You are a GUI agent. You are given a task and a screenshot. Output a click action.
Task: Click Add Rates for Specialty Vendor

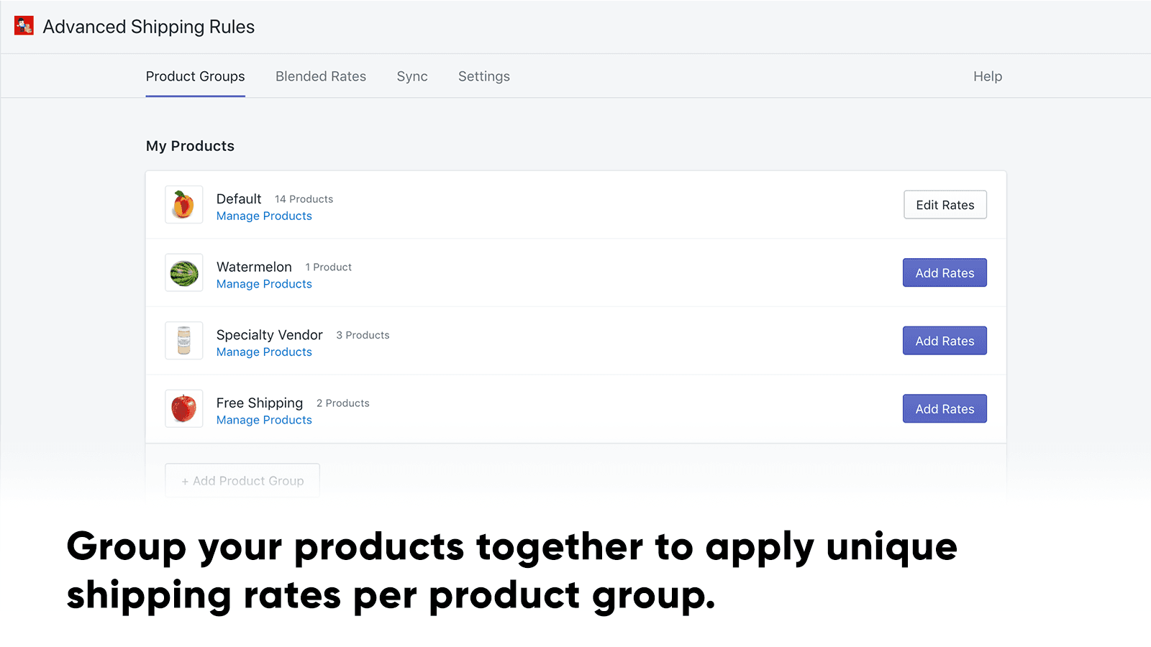pyautogui.click(x=945, y=340)
